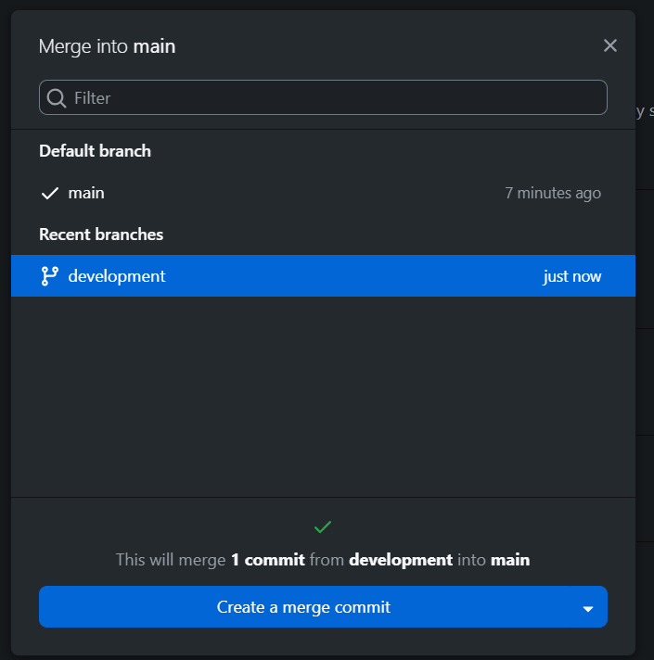
Task: Select the main branch entry
Action: (x=323, y=193)
